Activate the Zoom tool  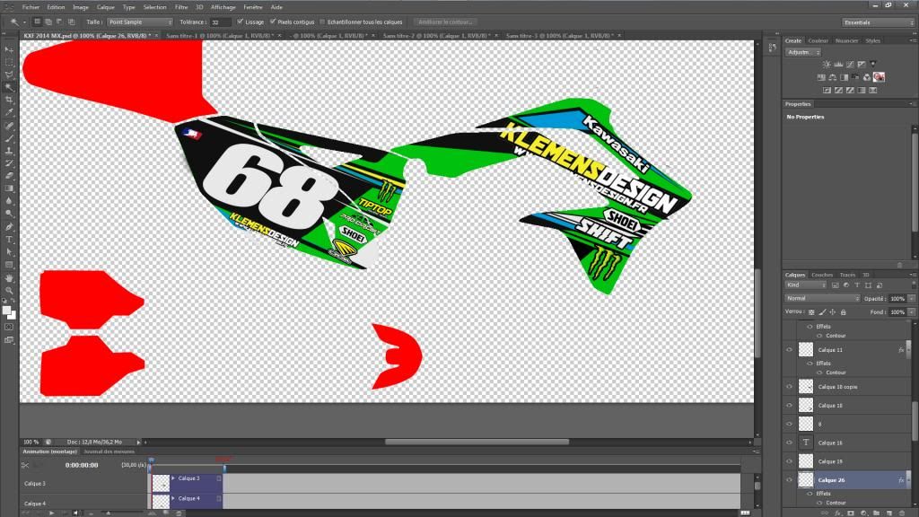coord(9,291)
